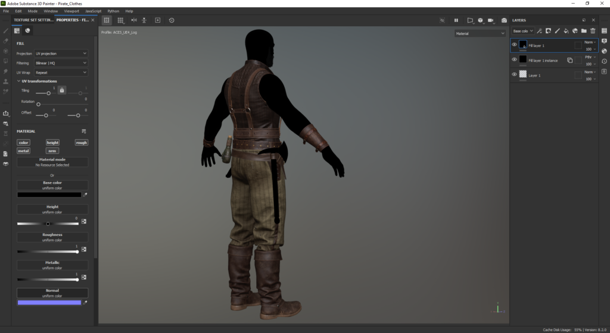
Task: Select the Projection tool in left toolbar
Action: point(5,51)
